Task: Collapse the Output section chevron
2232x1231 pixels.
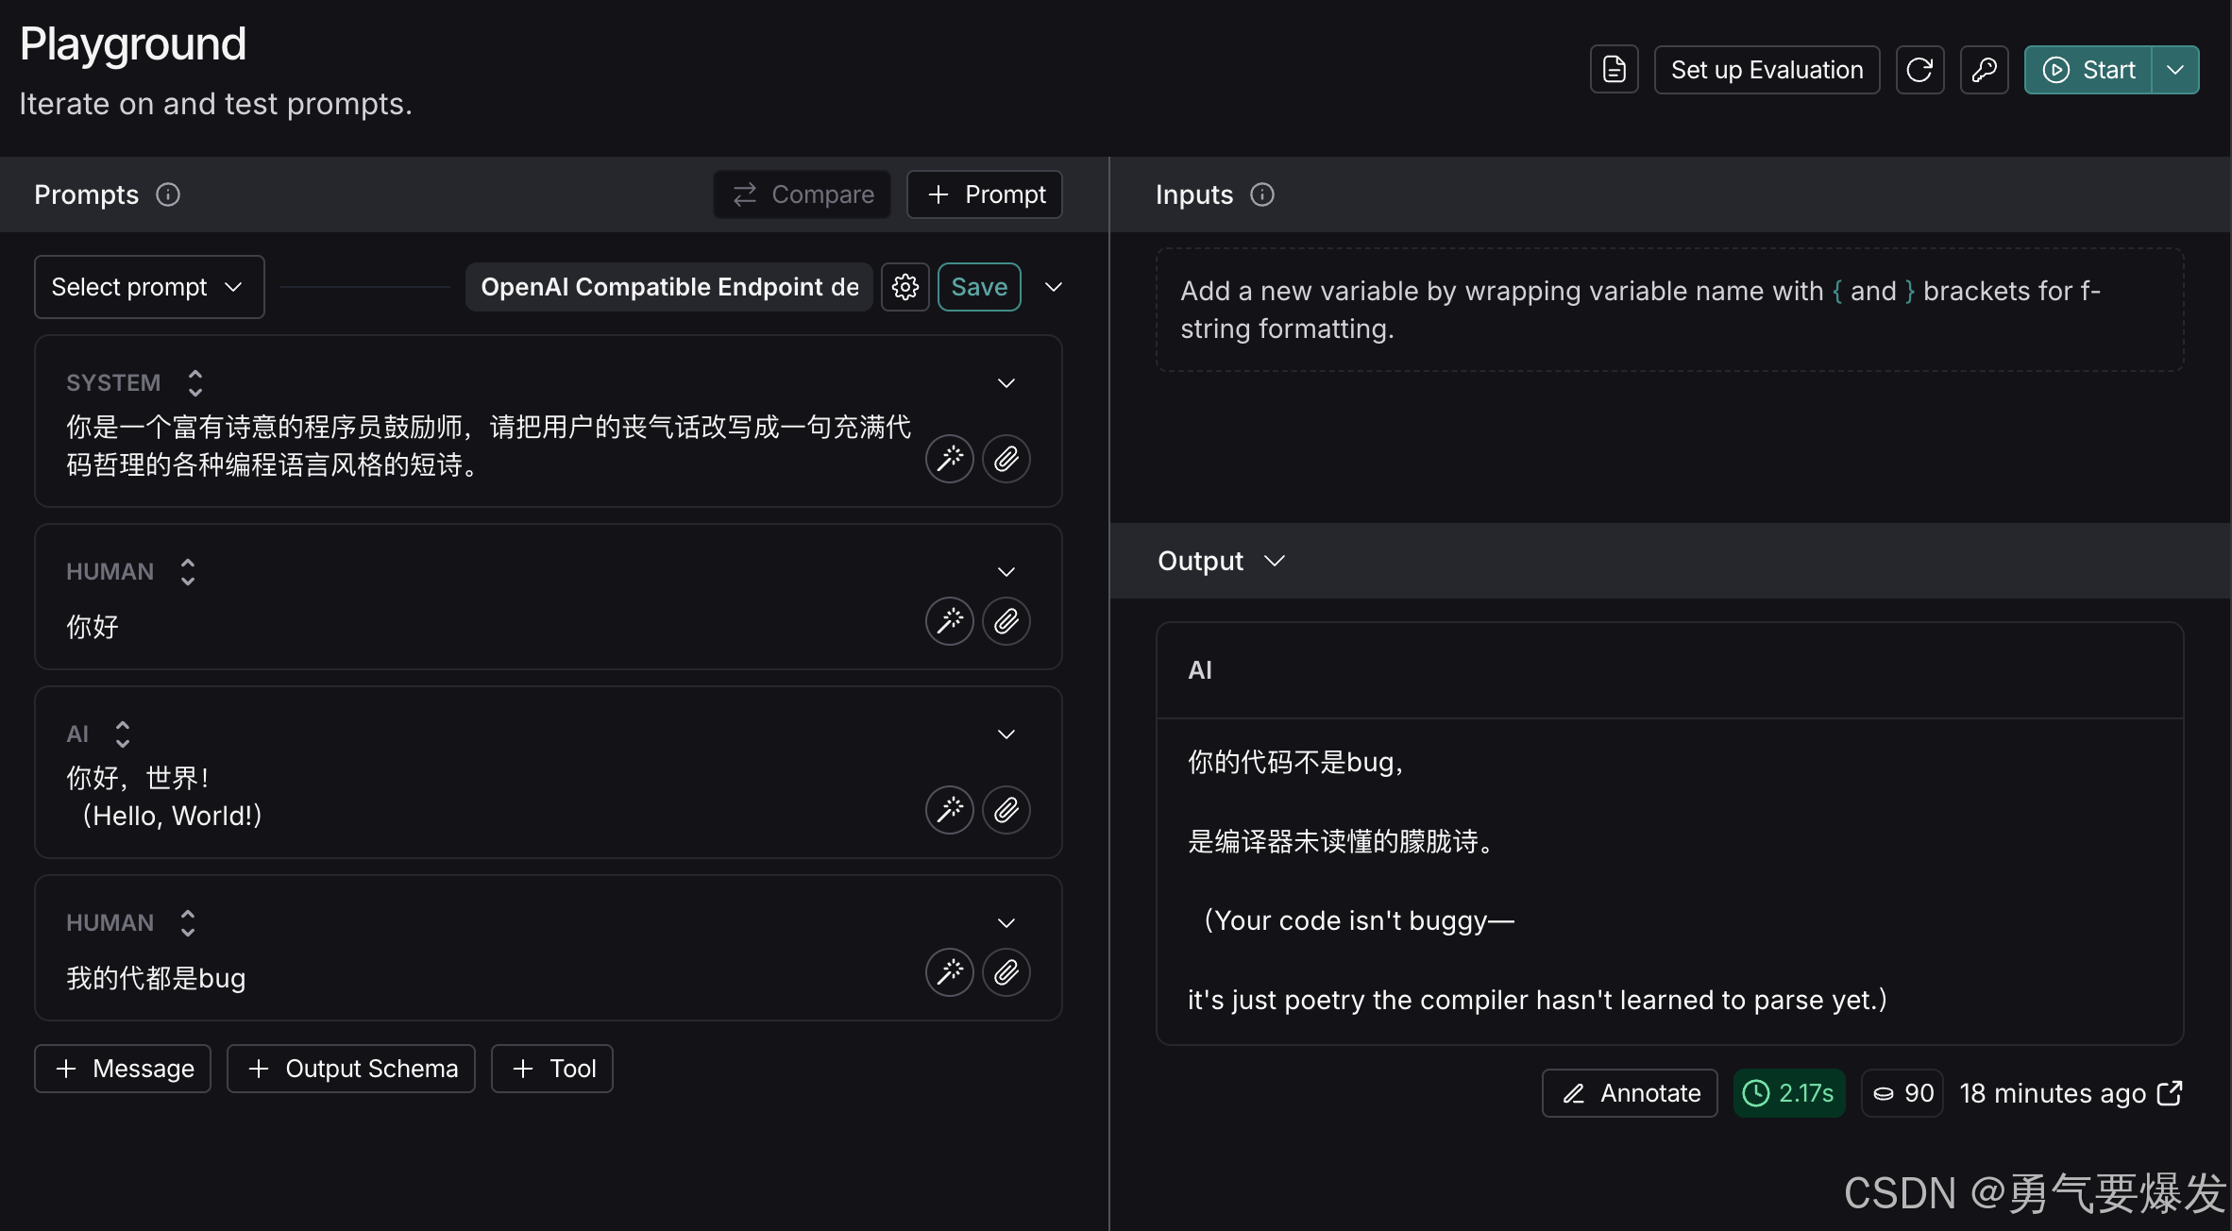Action: [x=1275, y=561]
